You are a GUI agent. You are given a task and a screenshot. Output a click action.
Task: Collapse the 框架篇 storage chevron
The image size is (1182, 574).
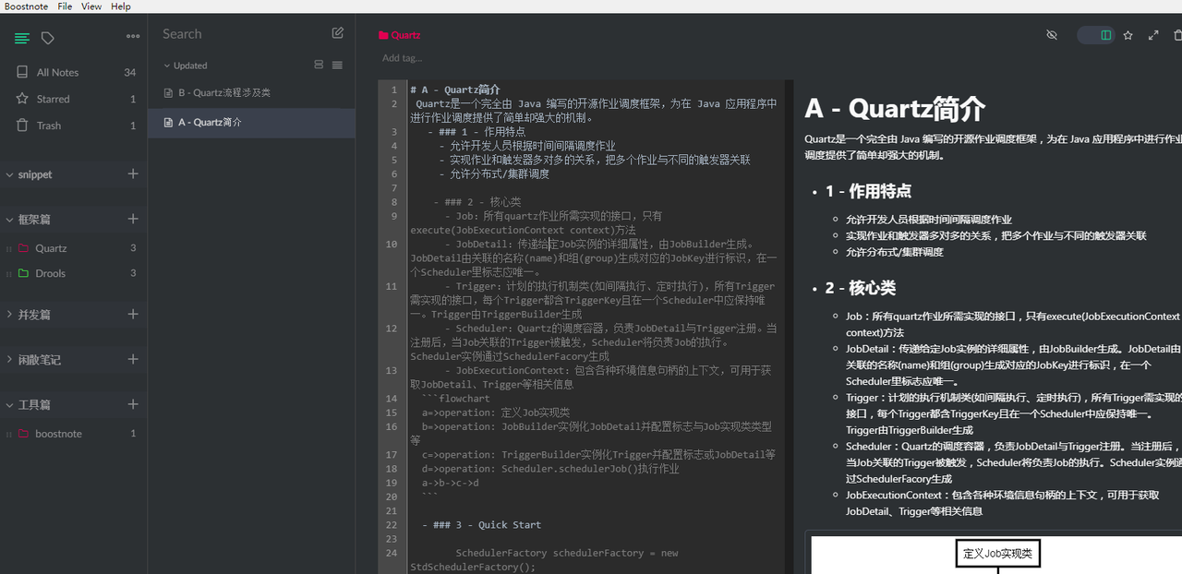9,220
